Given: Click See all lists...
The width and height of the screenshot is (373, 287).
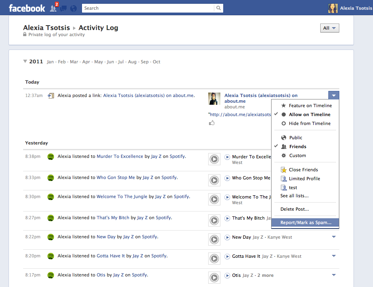Looking at the screenshot, I should [x=294, y=196].
